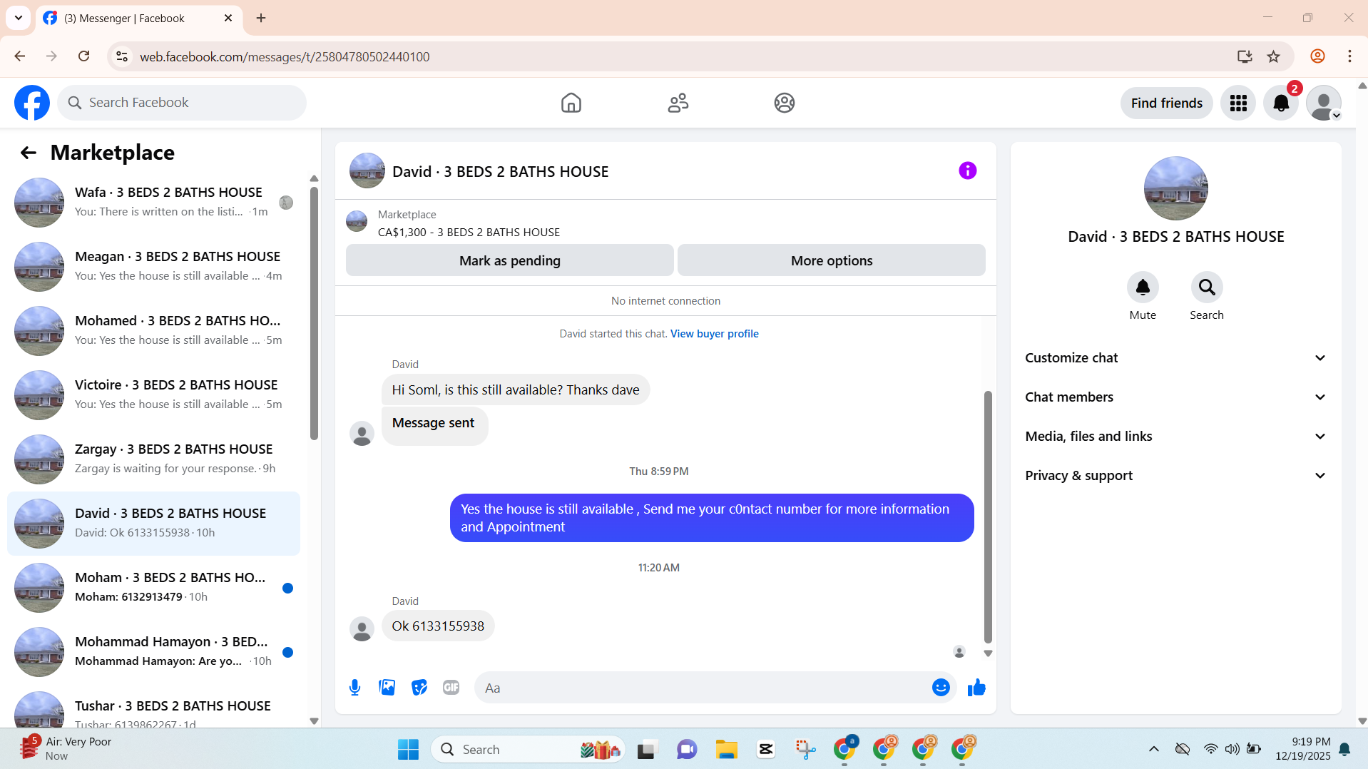Click the chat messages scrollbar
1368x769 pixels.
point(988,517)
